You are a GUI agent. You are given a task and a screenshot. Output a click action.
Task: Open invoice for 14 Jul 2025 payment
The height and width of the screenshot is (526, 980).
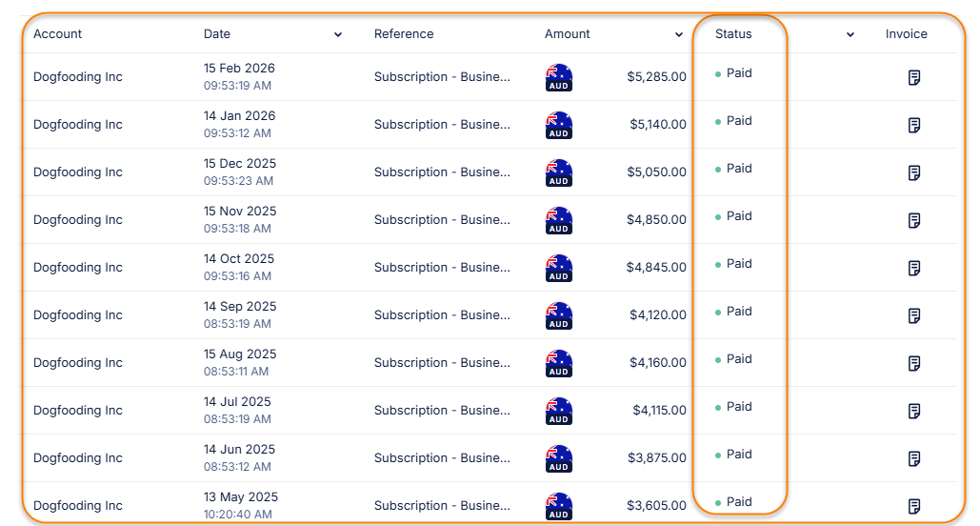[x=914, y=411]
